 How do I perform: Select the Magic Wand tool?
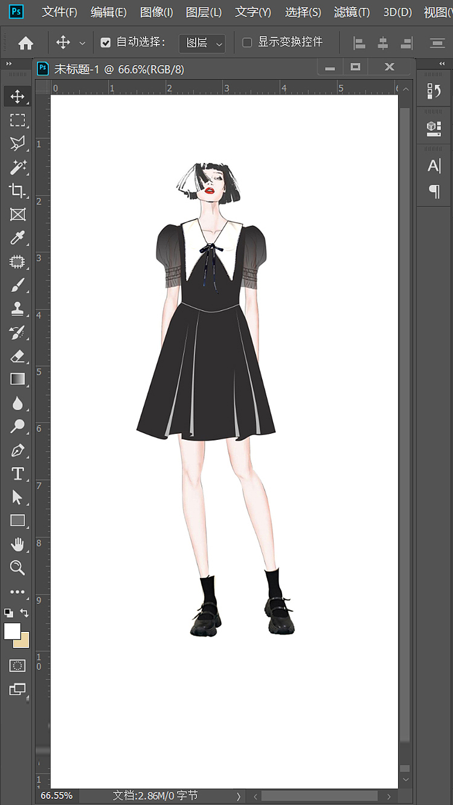pyautogui.click(x=18, y=167)
